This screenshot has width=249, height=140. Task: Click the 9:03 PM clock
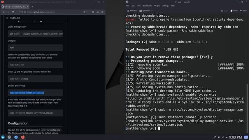[235, 137]
